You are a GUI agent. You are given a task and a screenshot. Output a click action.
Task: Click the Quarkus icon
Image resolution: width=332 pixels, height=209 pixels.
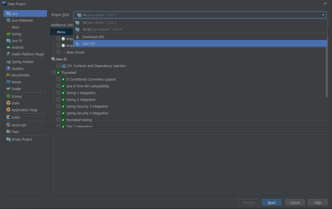pos(8,68)
